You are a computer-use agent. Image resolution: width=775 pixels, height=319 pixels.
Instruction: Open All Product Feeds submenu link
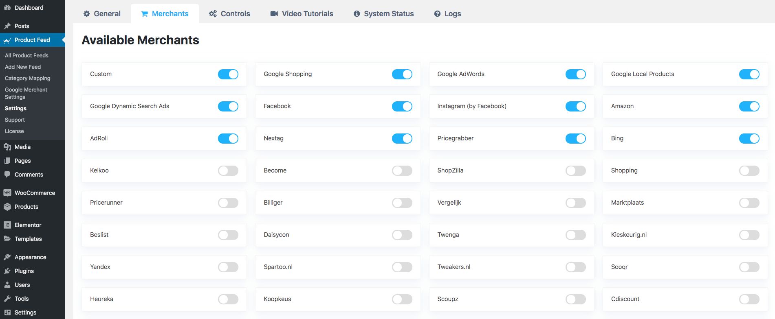tap(26, 55)
